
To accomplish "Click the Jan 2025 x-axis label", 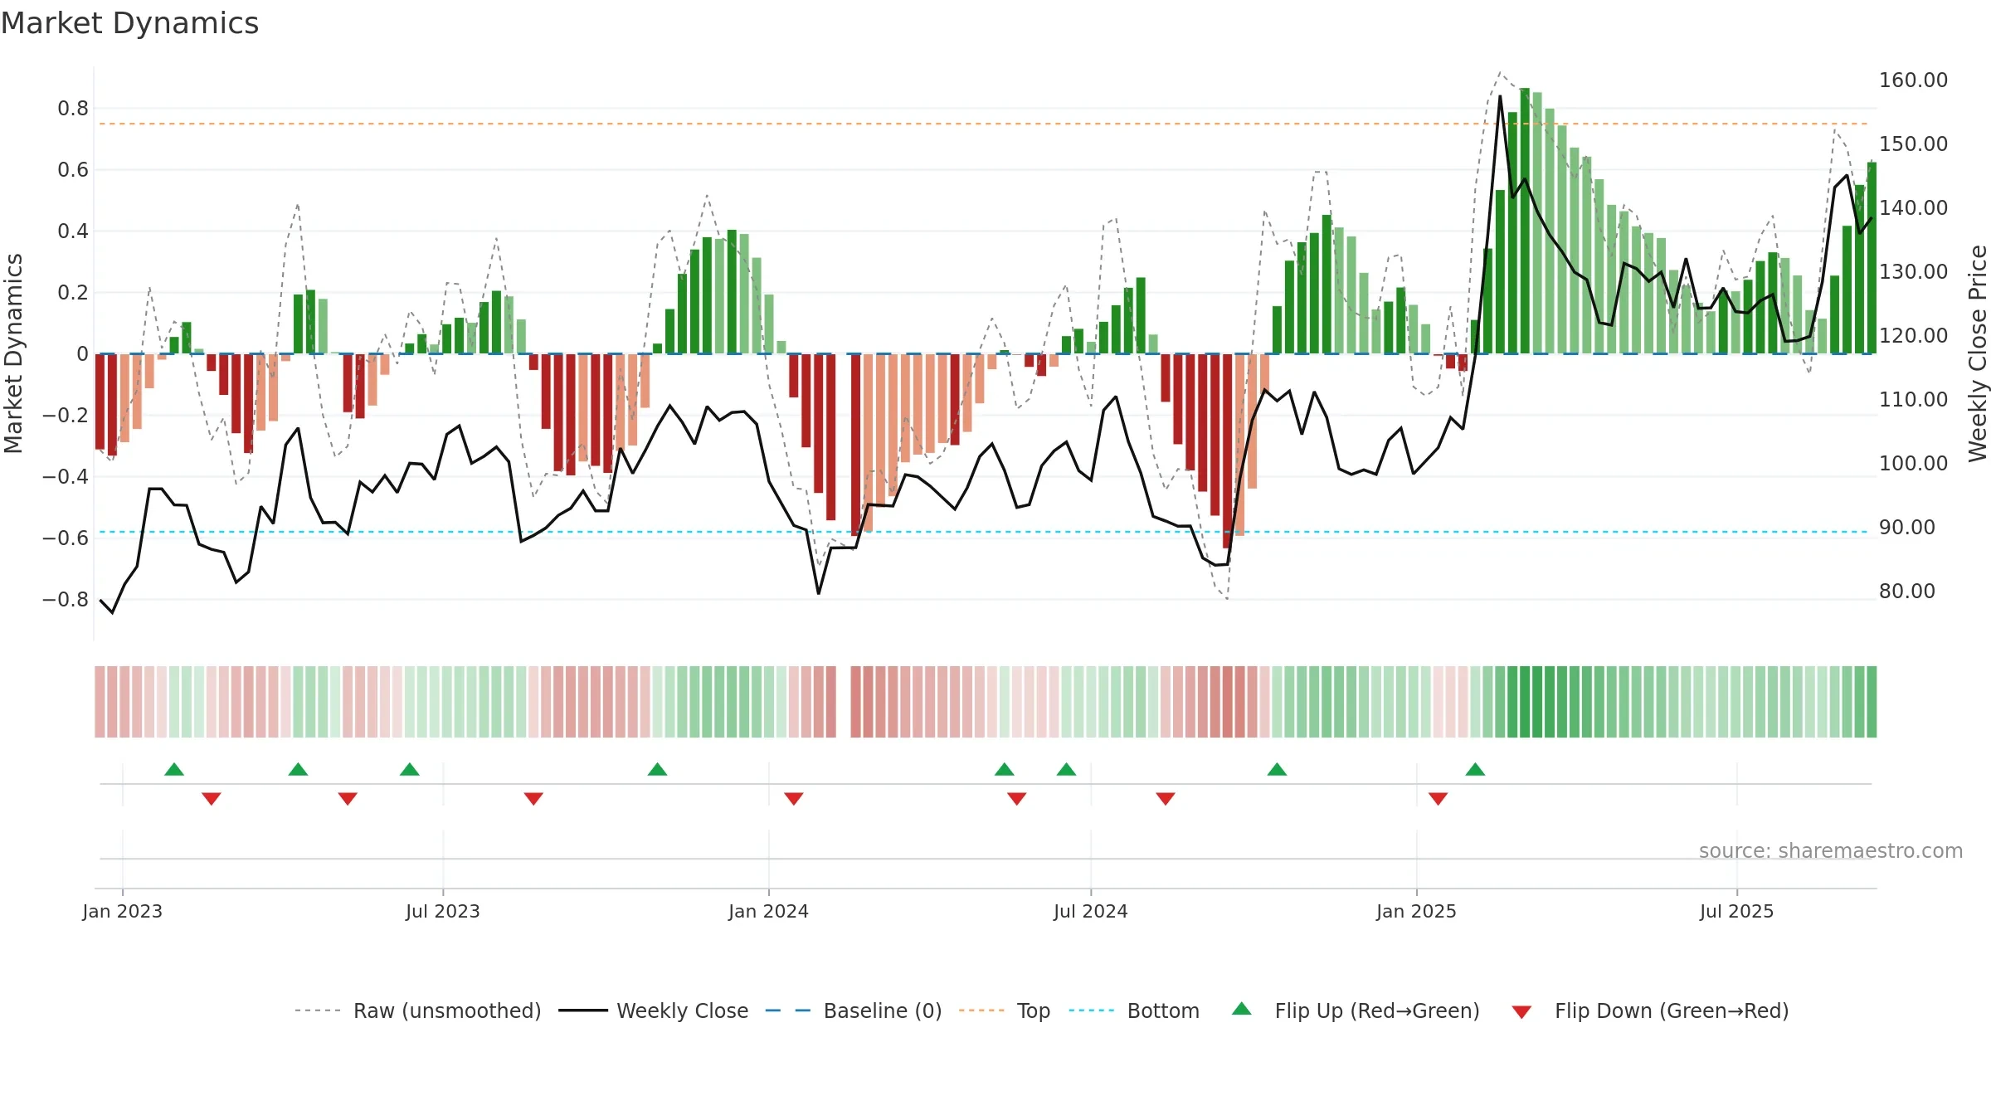I will 1417,911.
